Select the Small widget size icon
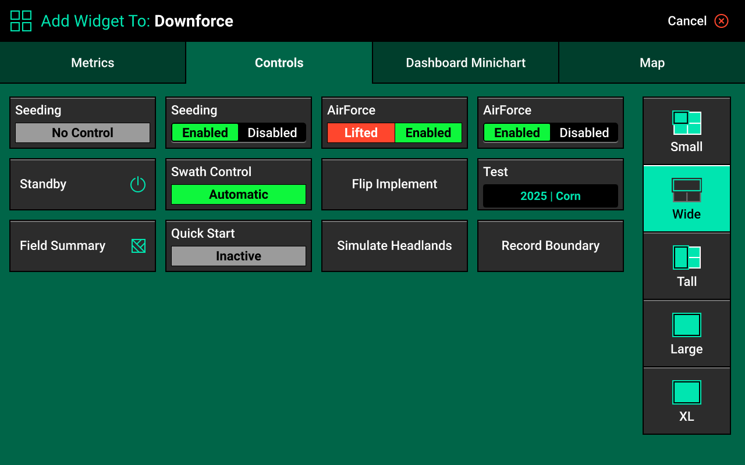The image size is (745, 465). pyautogui.click(x=687, y=122)
